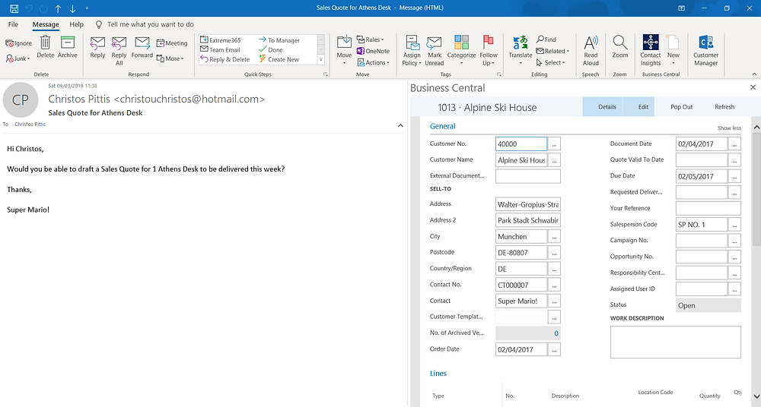Delete the message with trash icon

click(45, 47)
